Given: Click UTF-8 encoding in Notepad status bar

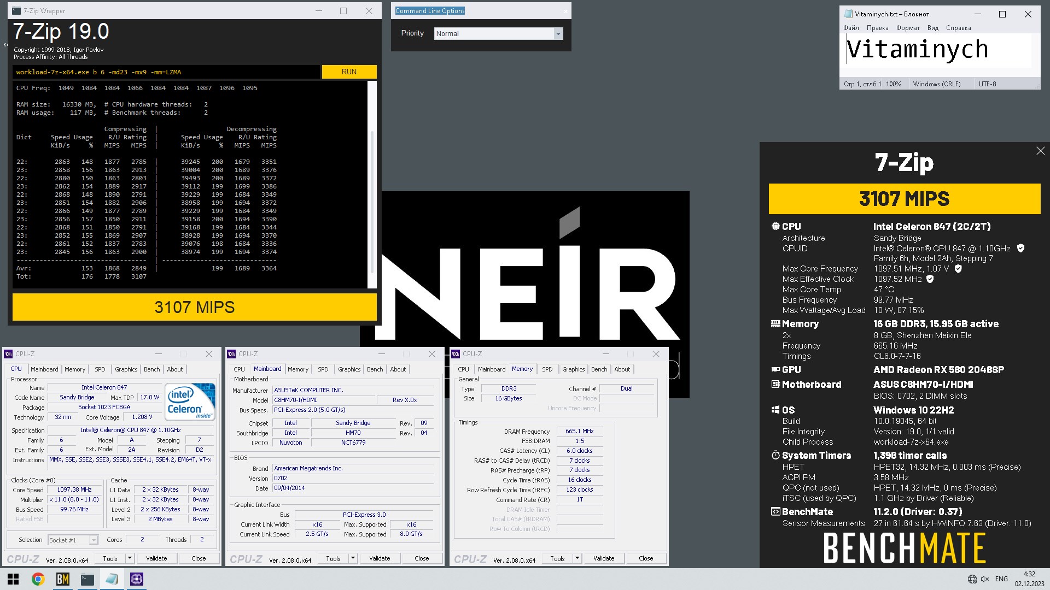Looking at the screenshot, I should click(x=987, y=84).
